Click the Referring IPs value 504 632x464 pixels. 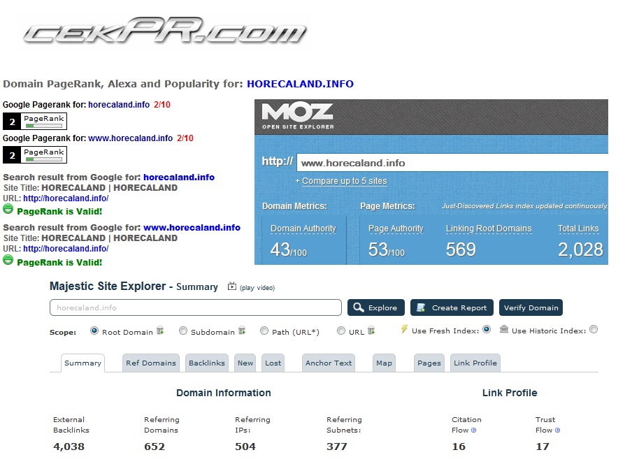(x=245, y=447)
